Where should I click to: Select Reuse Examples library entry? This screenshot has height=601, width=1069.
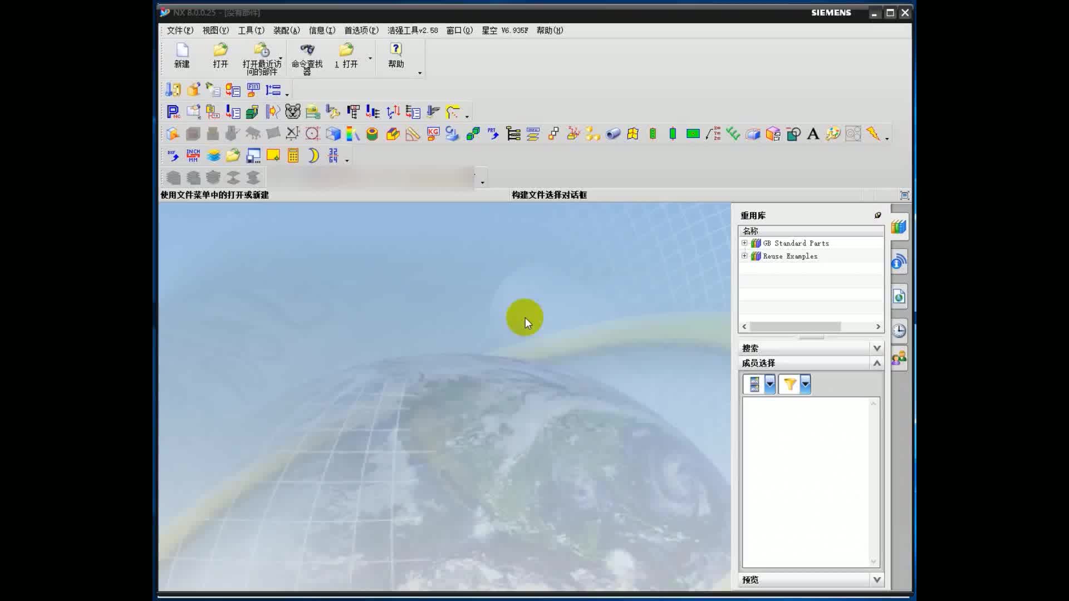tap(790, 256)
